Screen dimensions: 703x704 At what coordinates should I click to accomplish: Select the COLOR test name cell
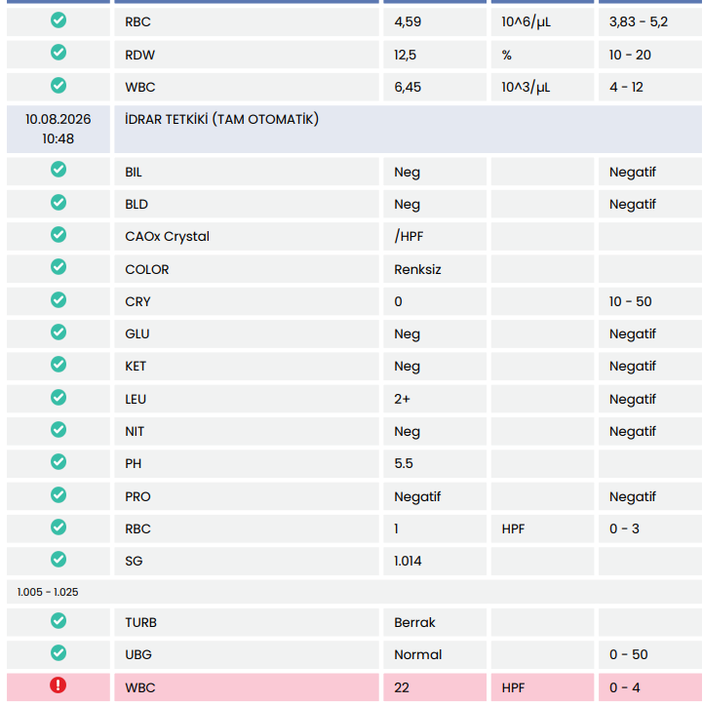(x=247, y=269)
